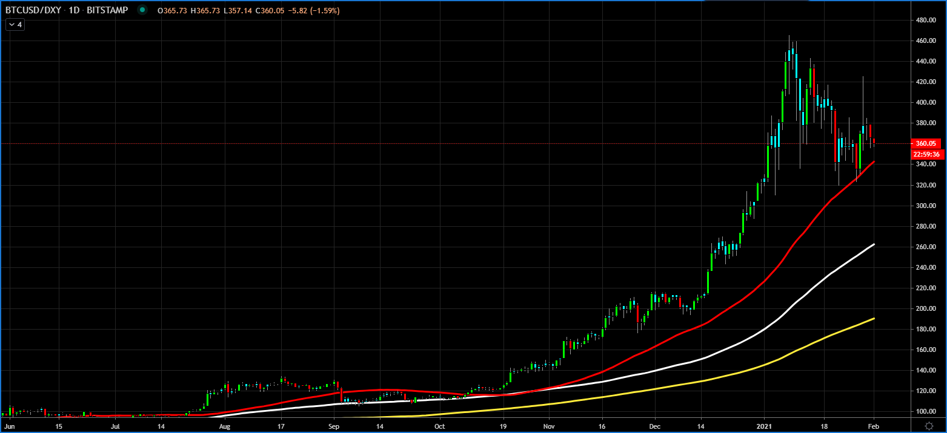Click the 100.00 price axis label
The width and height of the screenshot is (947, 433).
coord(927,411)
